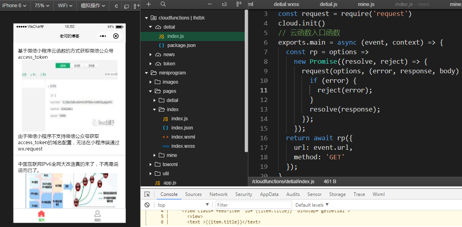This screenshot has height=227, width=462.
Task: Collapse the pages folder arrow
Action: 150,91
